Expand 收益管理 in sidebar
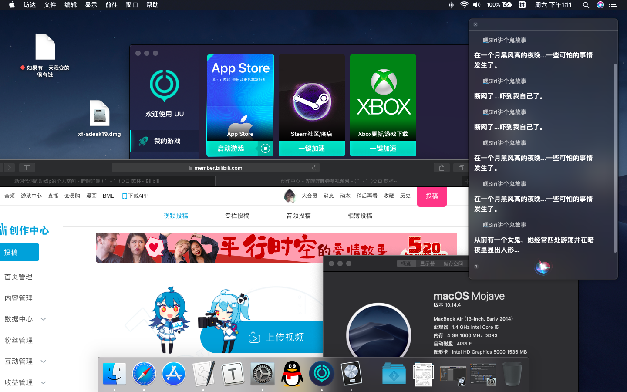 coord(43,383)
